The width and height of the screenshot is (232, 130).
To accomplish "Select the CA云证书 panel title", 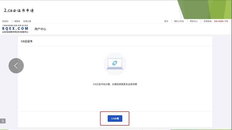I will point(26,41).
